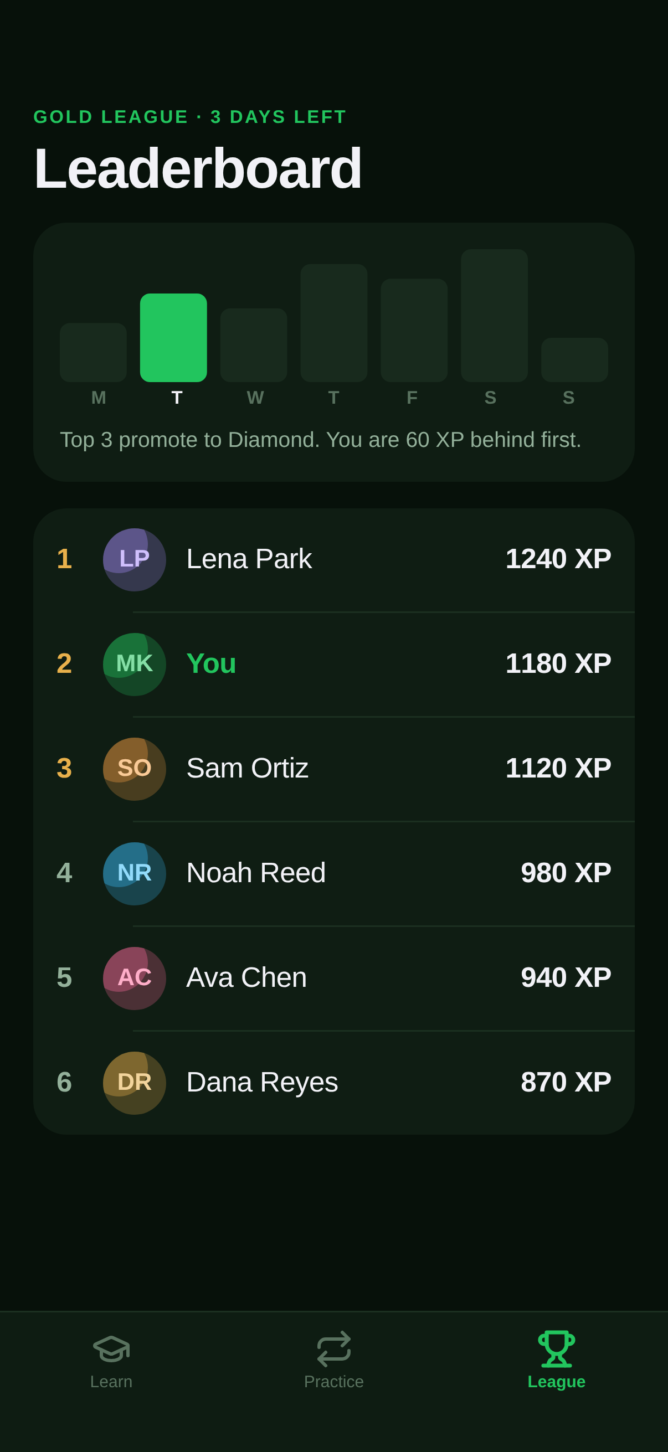Select the tallest Saturday bar in chart

coord(495,316)
